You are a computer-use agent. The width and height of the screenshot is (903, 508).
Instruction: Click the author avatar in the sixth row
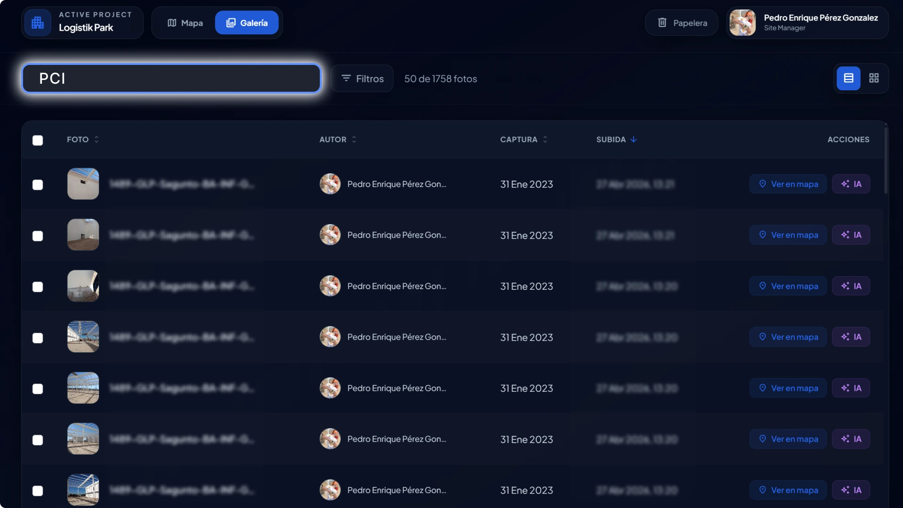coord(330,439)
